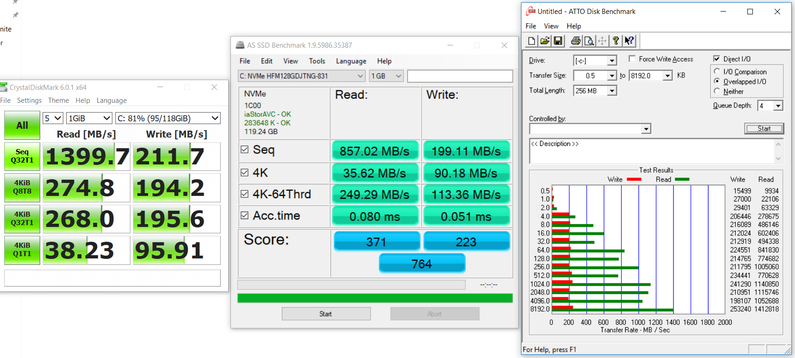Uncheck the Seq test in AS SSD
Image resolution: width=795 pixels, height=358 pixels.
245,150
